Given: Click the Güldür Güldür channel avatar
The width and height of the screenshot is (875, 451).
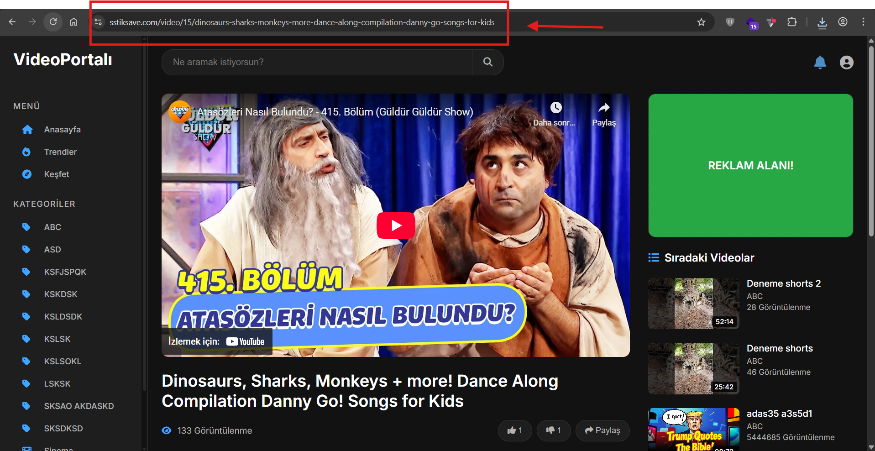Looking at the screenshot, I should [x=180, y=111].
